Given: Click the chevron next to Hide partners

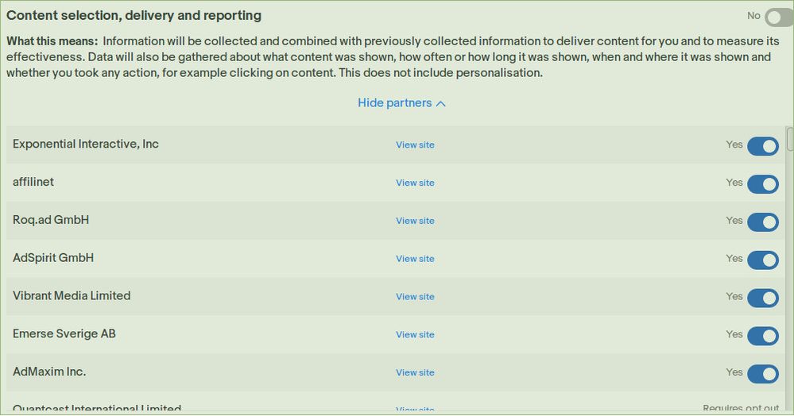Looking at the screenshot, I should pos(441,104).
